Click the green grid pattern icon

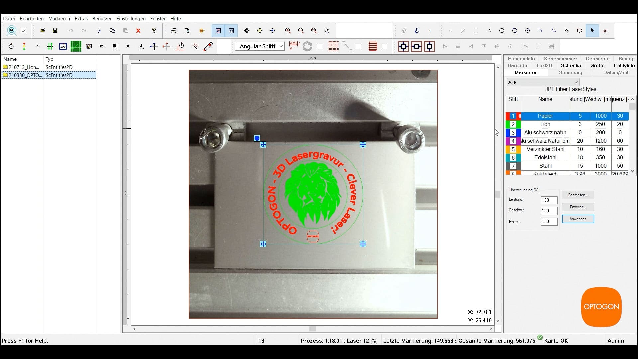pos(76,46)
